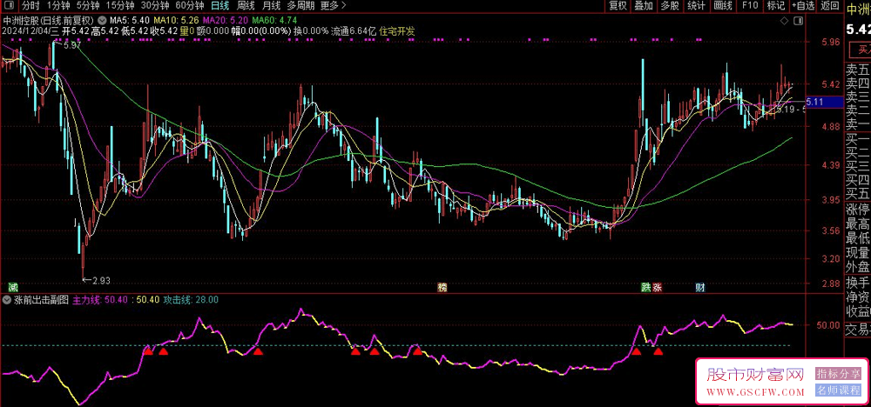Click the 财 event marker icon
Image resolution: width=871 pixels, height=407 pixels.
[x=699, y=286]
